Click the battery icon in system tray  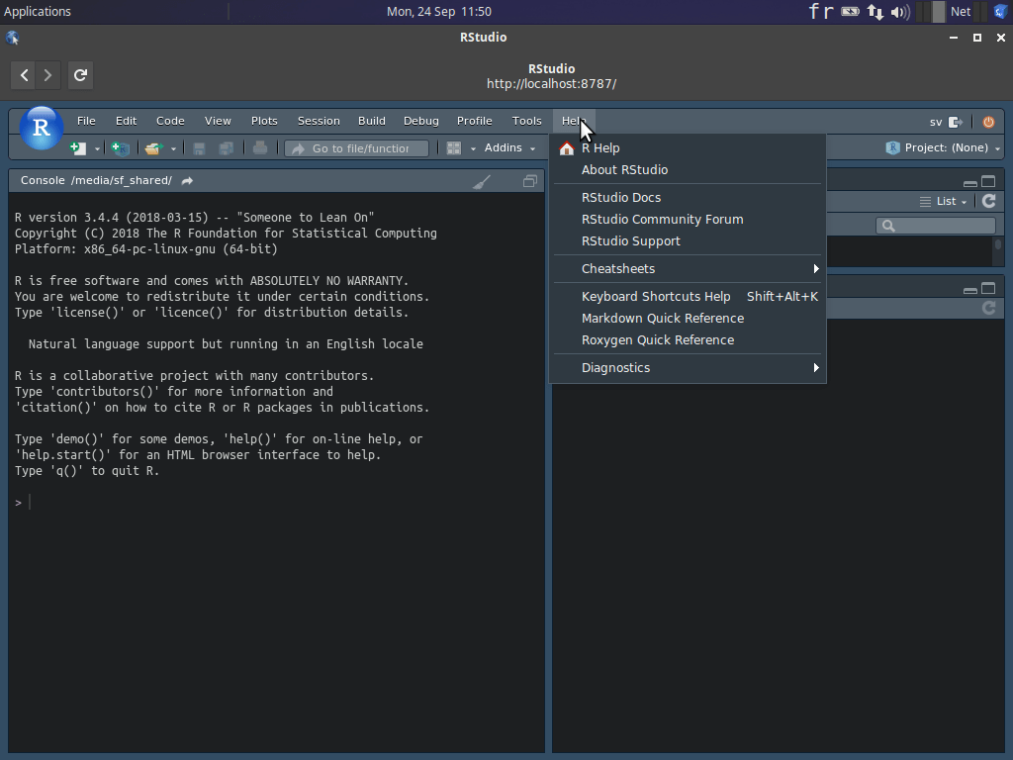coord(850,12)
